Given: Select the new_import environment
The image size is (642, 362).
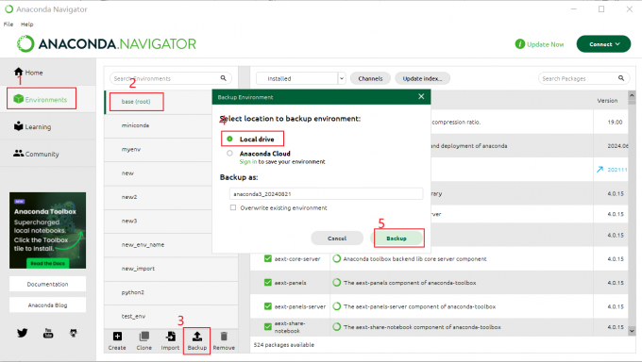Looking at the screenshot, I should [171, 269].
